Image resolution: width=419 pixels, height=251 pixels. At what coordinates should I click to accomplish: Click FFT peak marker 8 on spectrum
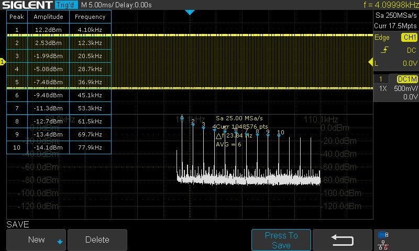[x=257, y=133]
